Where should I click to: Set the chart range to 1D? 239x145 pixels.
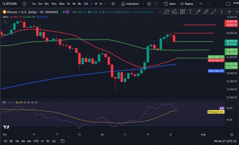pos(5,141)
